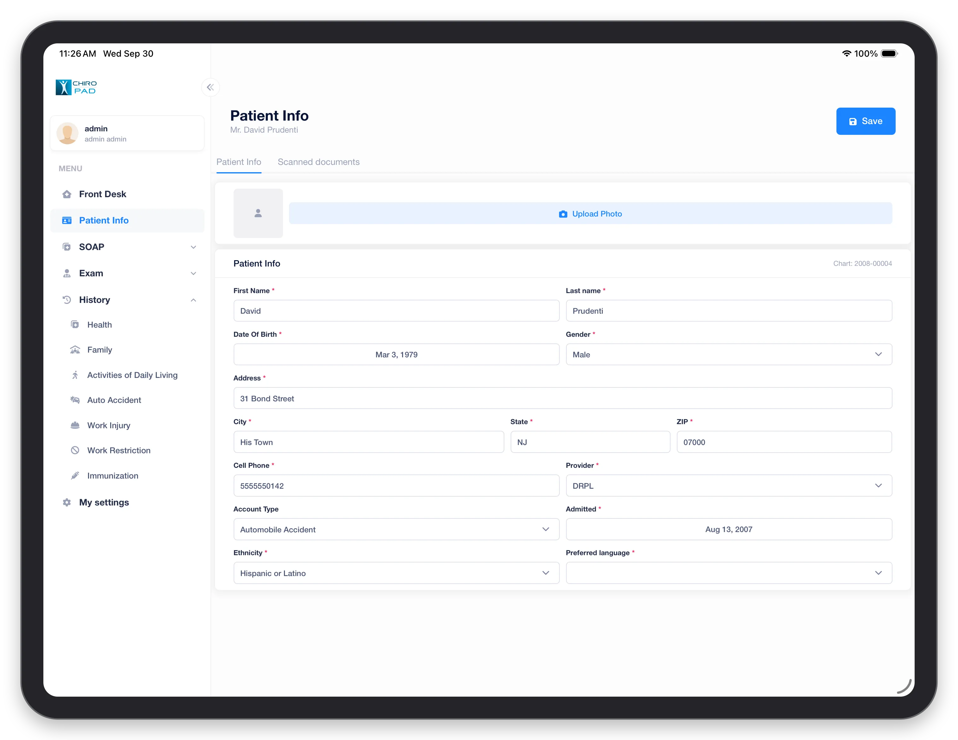Click the ZIP field 07000
Screen dimensions: 958x740
click(784, 442)
